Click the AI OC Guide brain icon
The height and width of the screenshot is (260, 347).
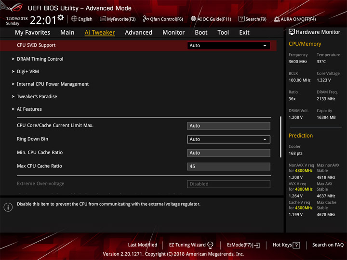(x=193, y=19)
